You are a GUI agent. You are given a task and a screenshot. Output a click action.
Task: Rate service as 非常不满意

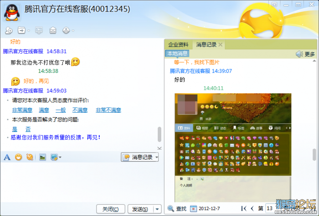[x=108, y=110]
